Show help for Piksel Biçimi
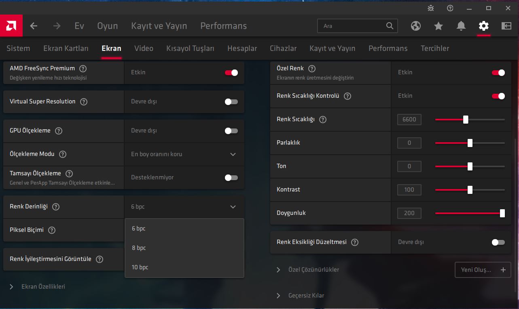This screenshot has height=309, width=519. [x=52, y=230]
